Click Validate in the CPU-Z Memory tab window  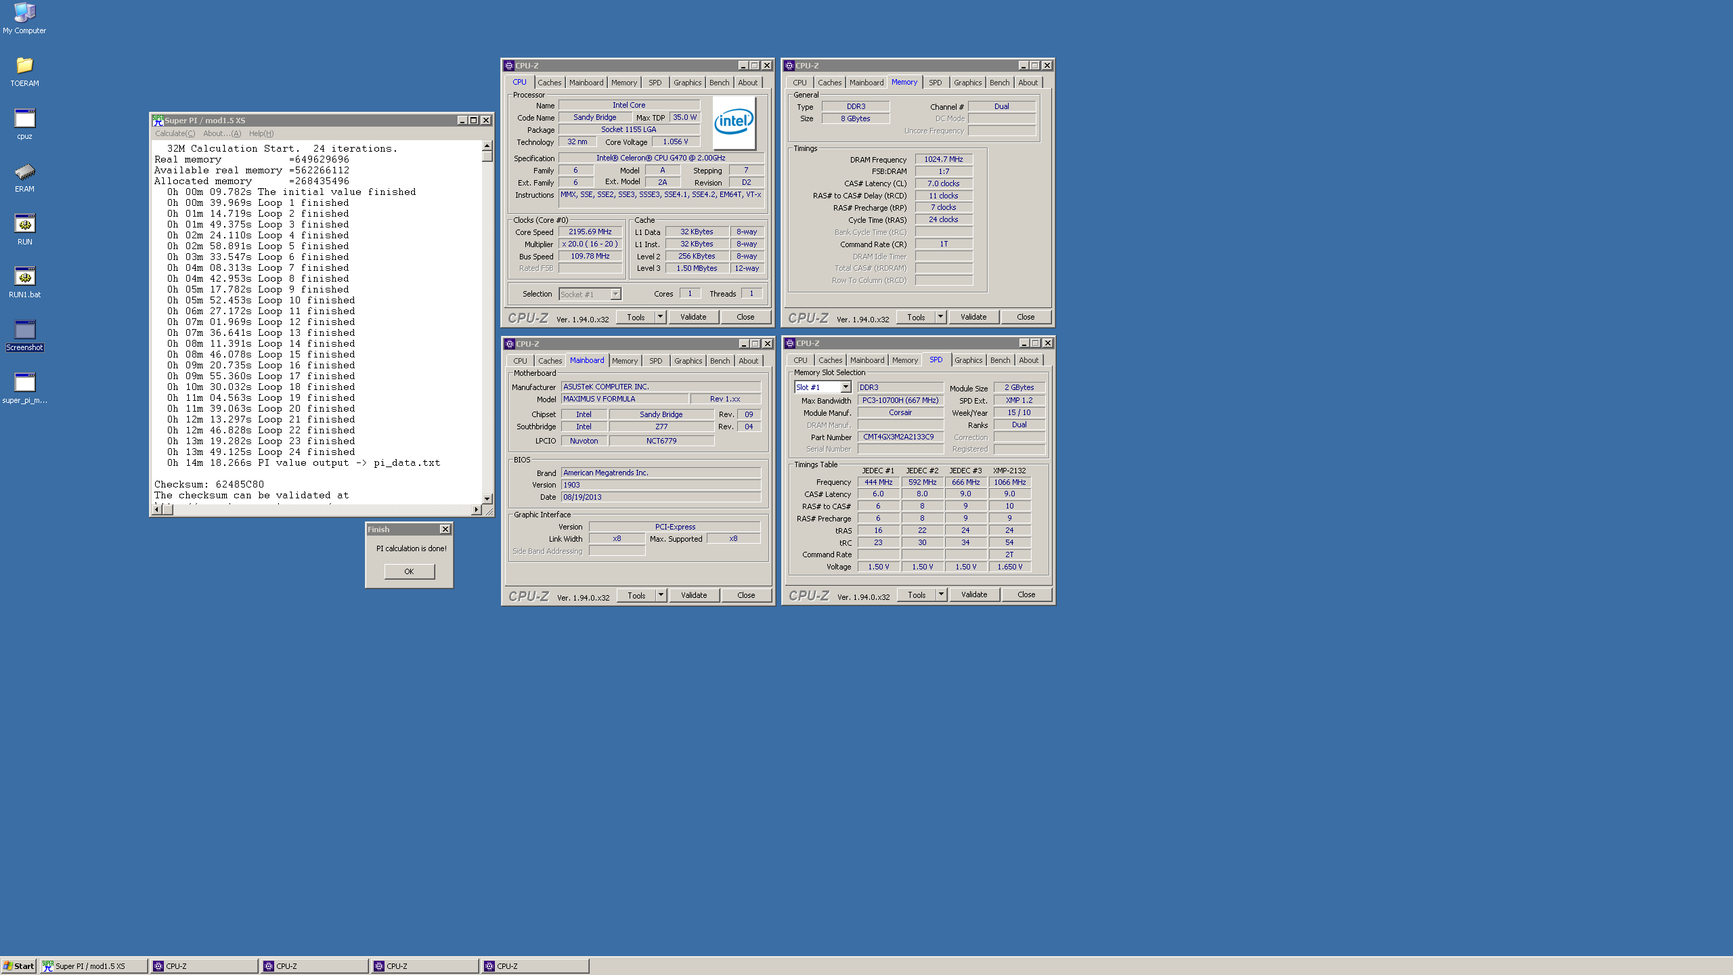tap(973, 317)
